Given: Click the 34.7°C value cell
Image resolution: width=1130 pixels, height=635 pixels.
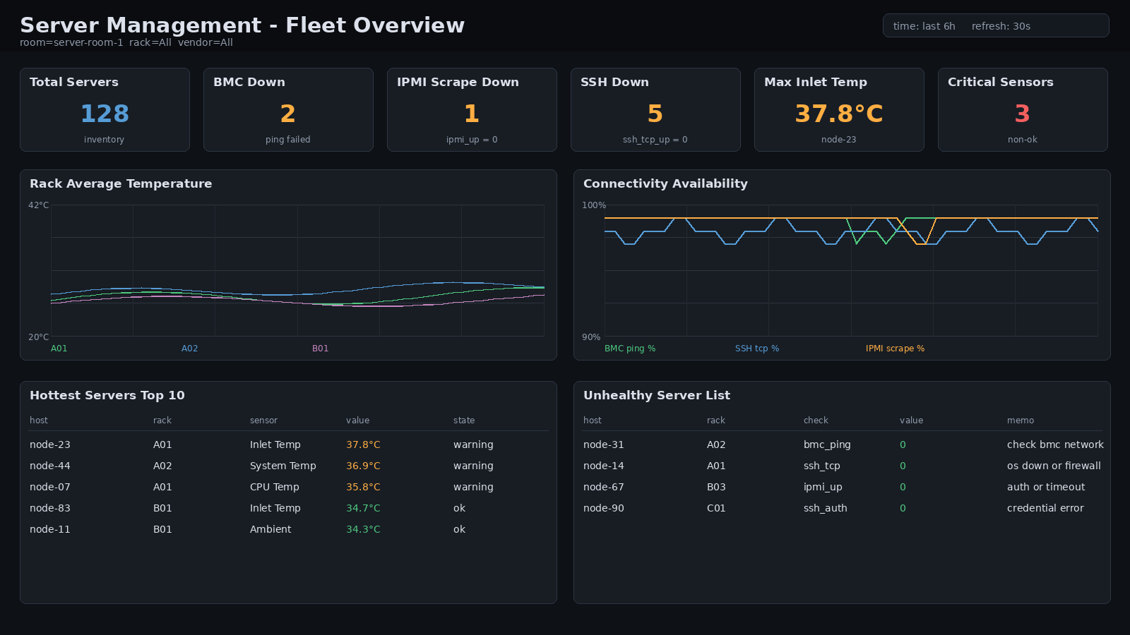Looking at the screenshot, I should pos(363,508).
